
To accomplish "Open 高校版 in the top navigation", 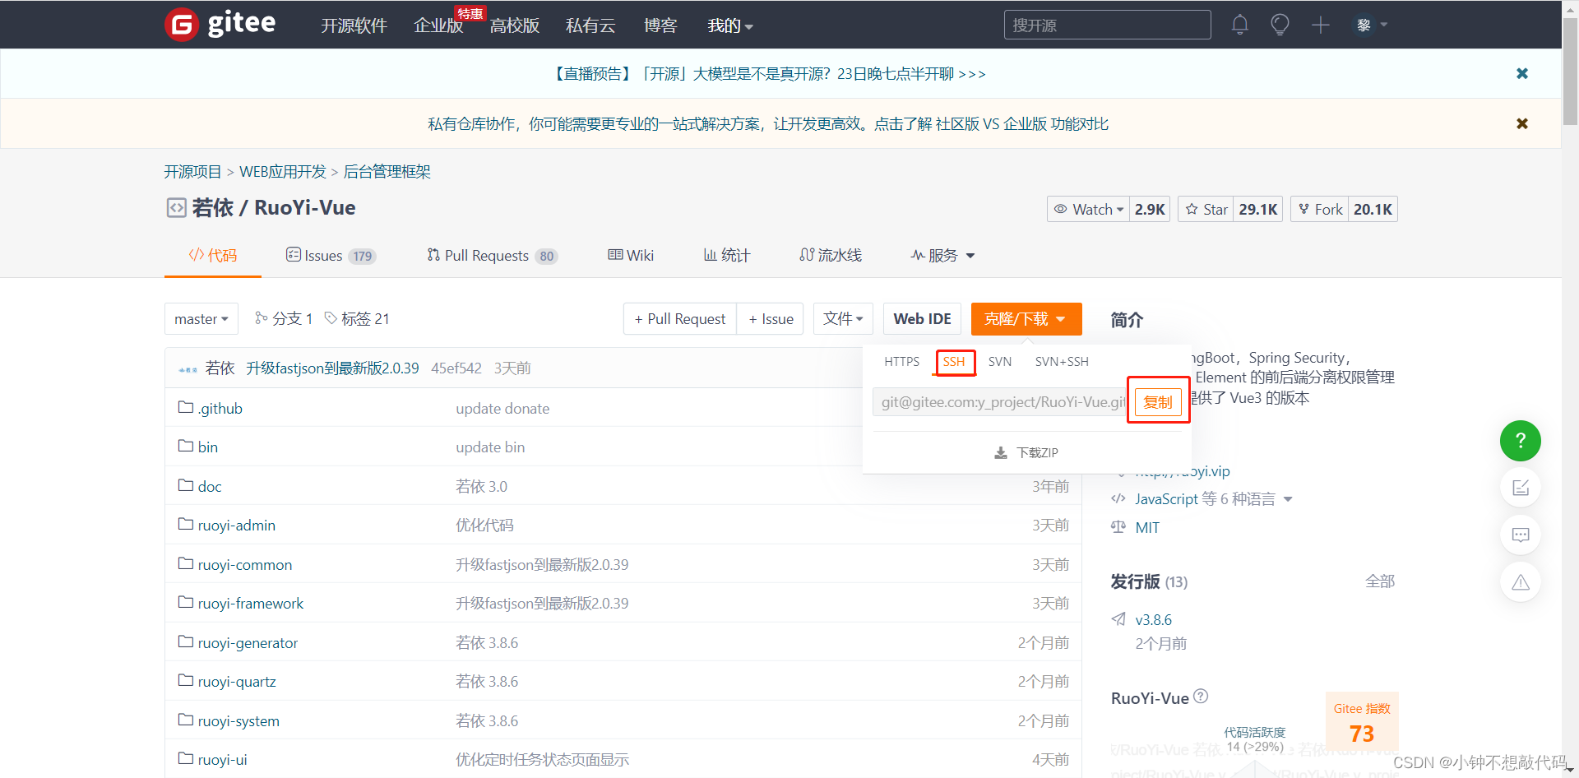I will pos(515,25).
